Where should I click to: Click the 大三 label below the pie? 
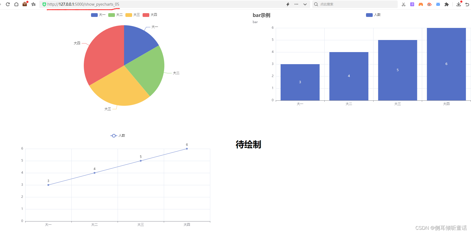[108, 109]
